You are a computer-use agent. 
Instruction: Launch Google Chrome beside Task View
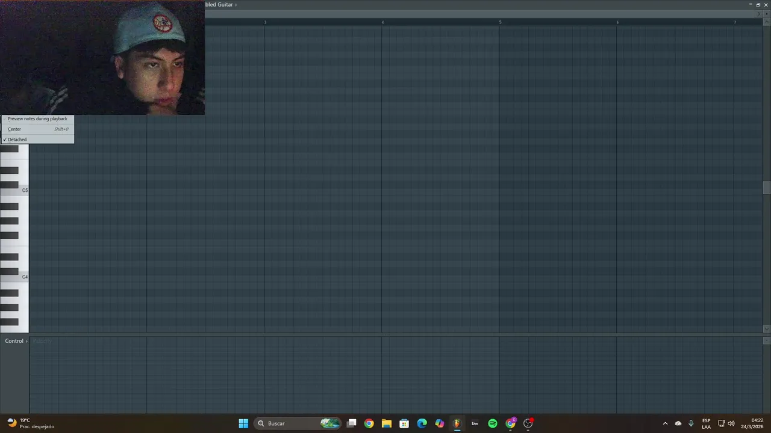click(x=369, y=423)
